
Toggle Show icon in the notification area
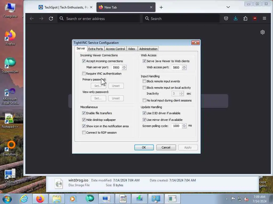(x=84, y=126)
